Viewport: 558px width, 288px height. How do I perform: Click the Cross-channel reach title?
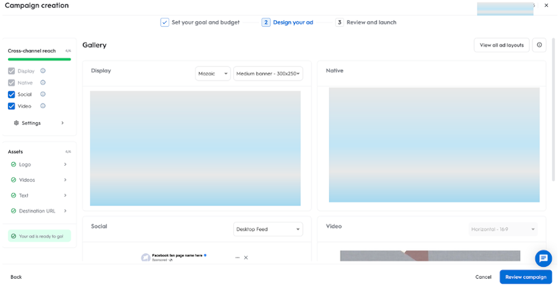click(x=32, y=51)
